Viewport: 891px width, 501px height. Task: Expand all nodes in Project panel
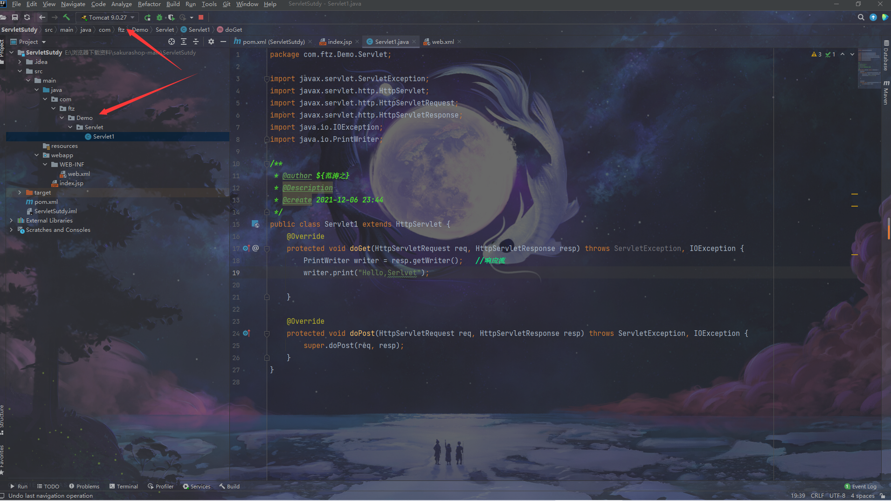(x=184, y=42)
